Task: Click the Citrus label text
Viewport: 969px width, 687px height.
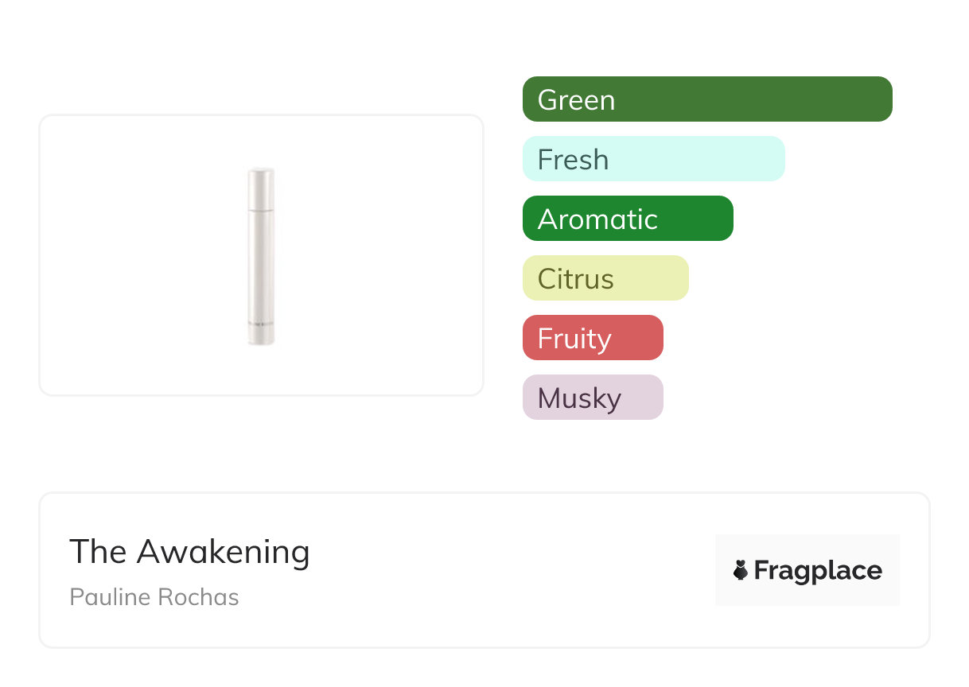Action: 575,279
